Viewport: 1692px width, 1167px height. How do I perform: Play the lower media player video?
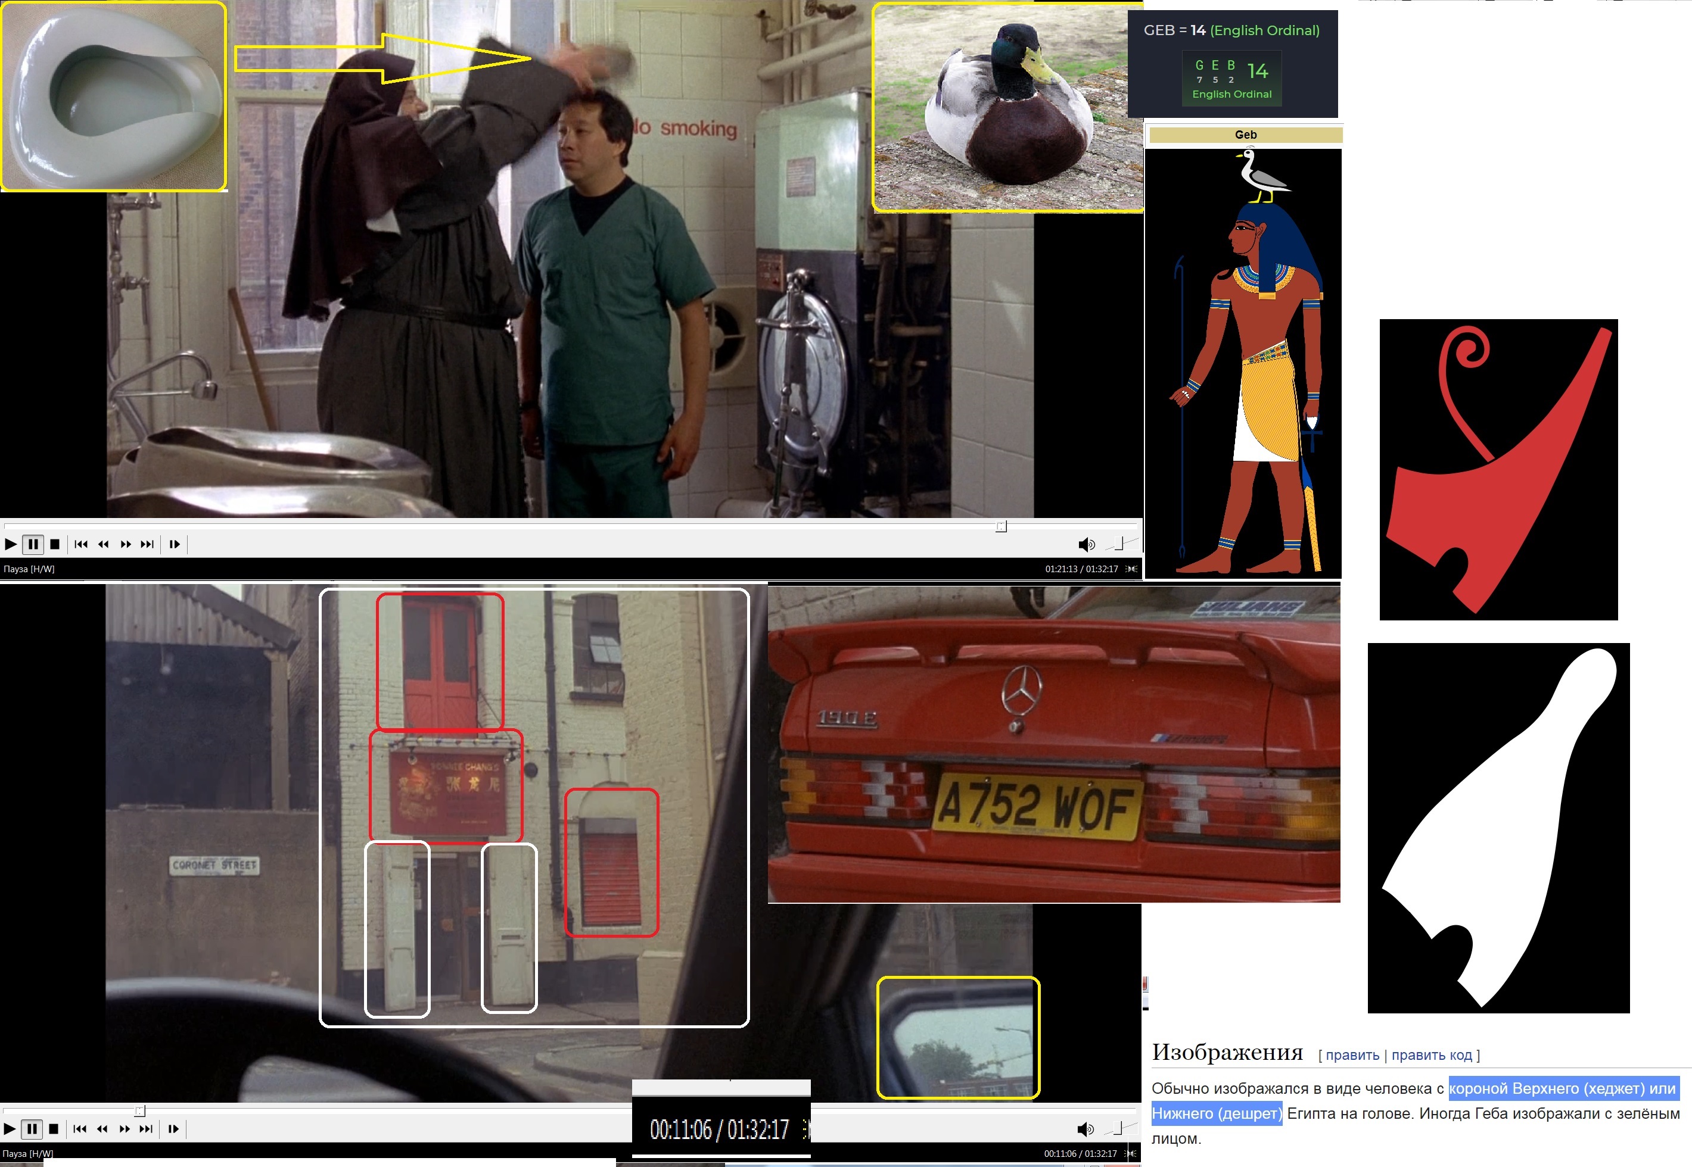pos(10,1129)
